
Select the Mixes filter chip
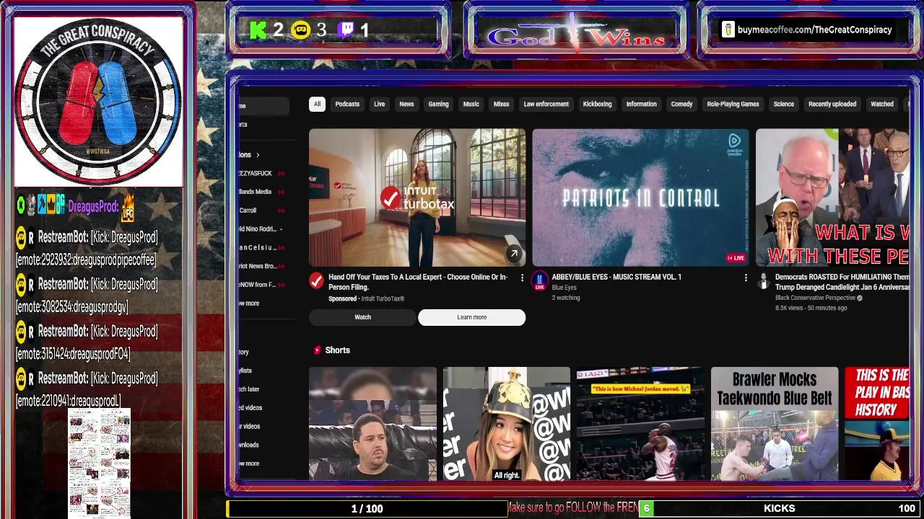coord(501,104)
